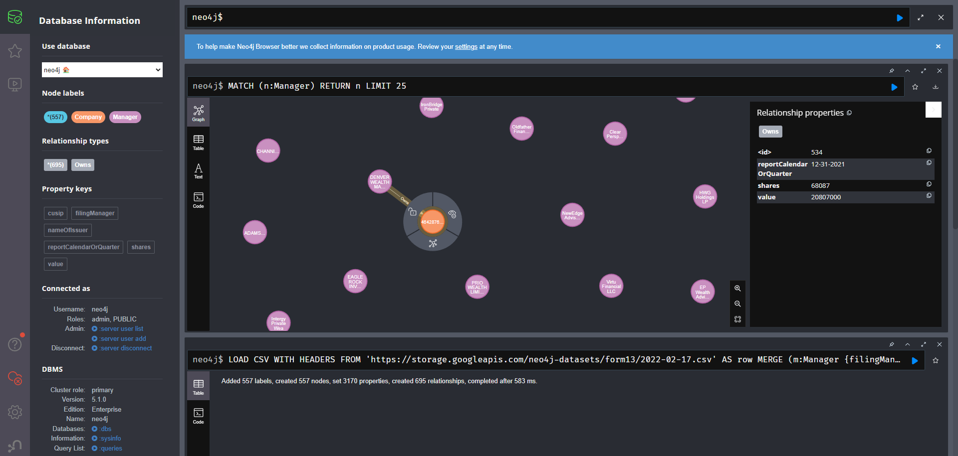Click the reportCalendarOrQuarter property key
Viewport: 958px width, 456px height.
(x=84, y=247)
